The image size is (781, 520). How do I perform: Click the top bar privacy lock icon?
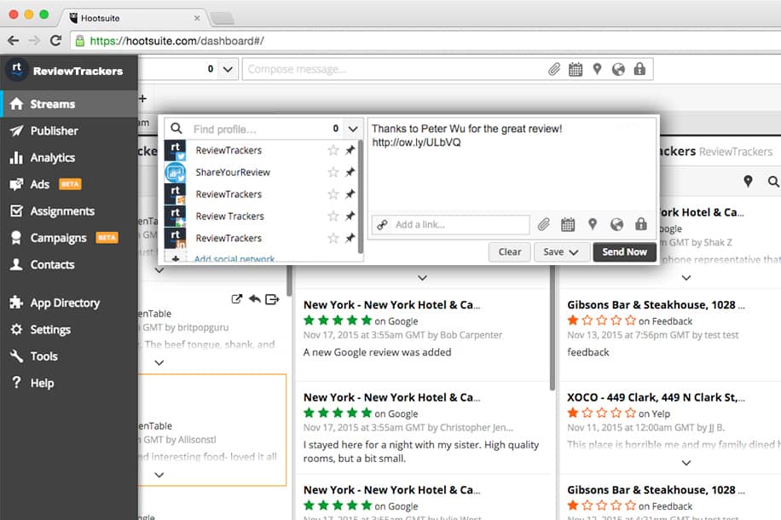(x=639, y=69)
